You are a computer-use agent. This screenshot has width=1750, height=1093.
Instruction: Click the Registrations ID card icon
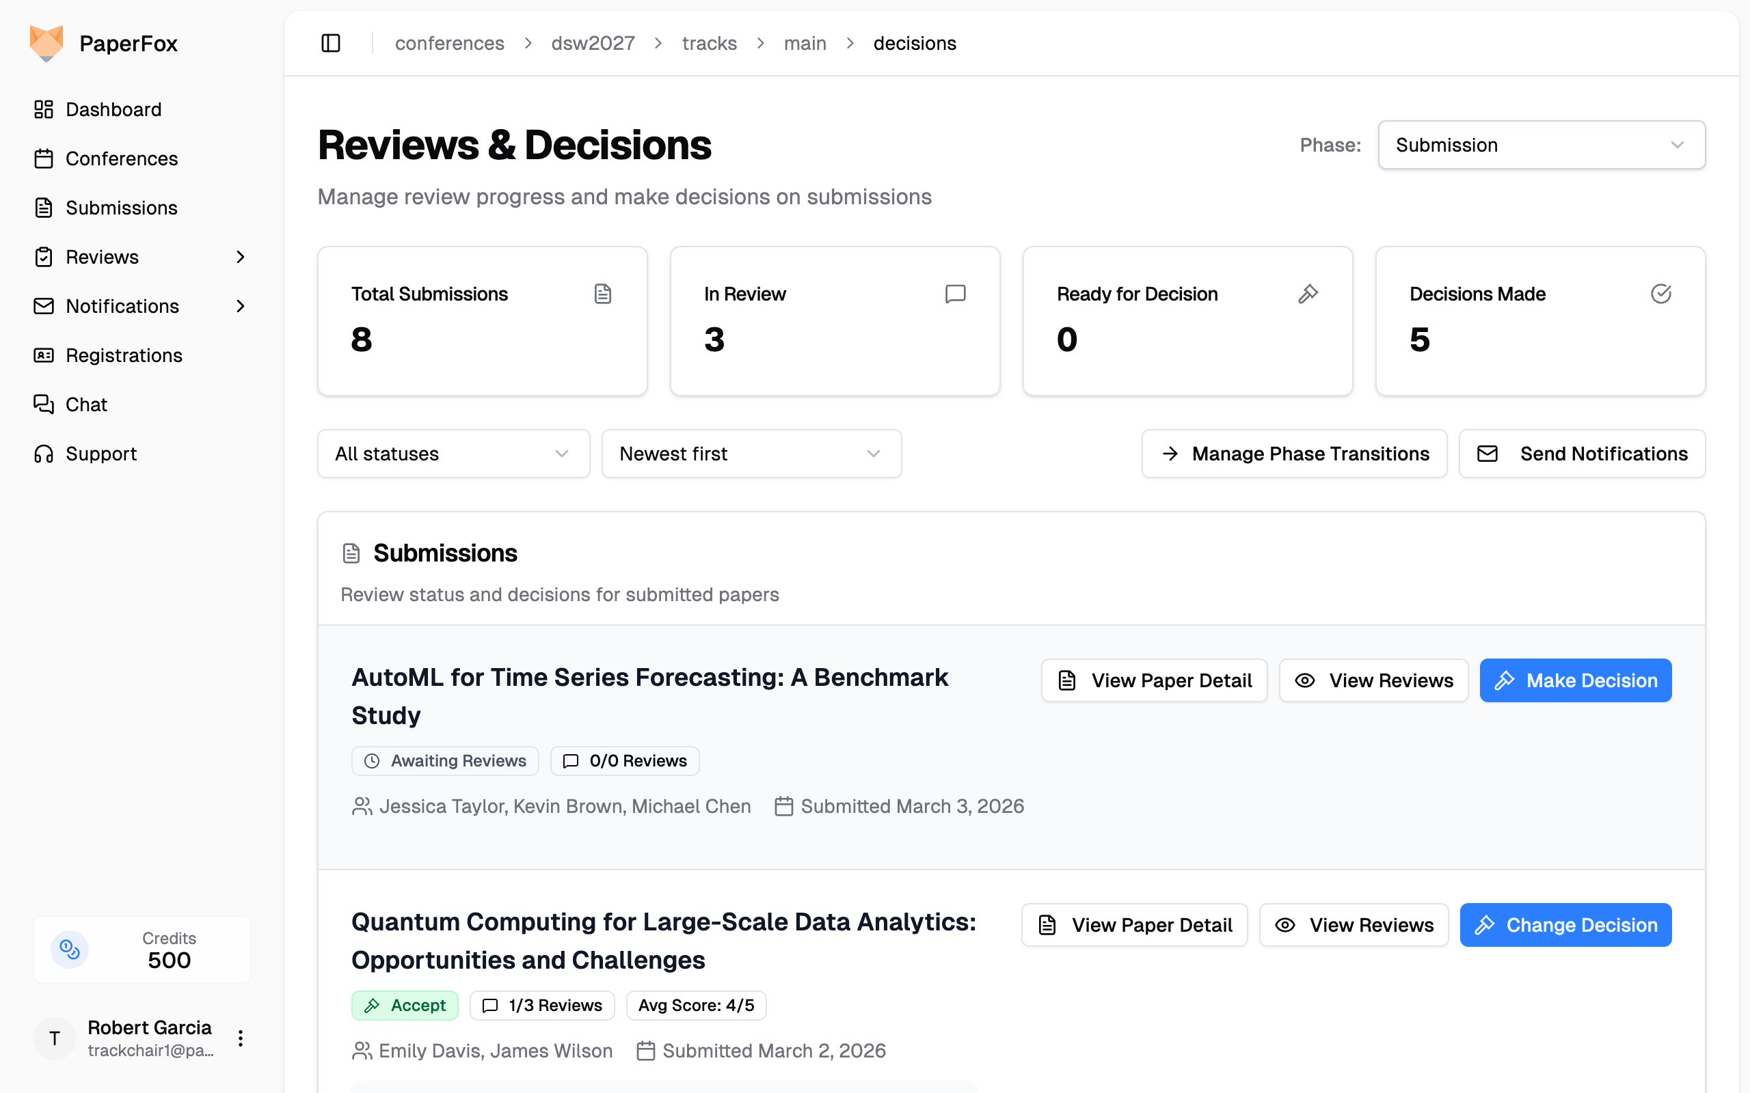43,355
